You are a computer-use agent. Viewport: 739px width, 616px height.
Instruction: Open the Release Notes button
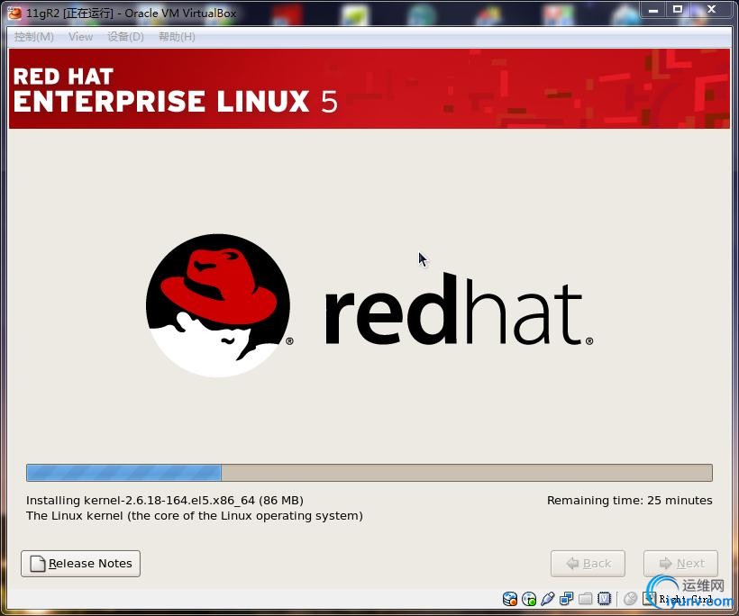tap(80, 564)
